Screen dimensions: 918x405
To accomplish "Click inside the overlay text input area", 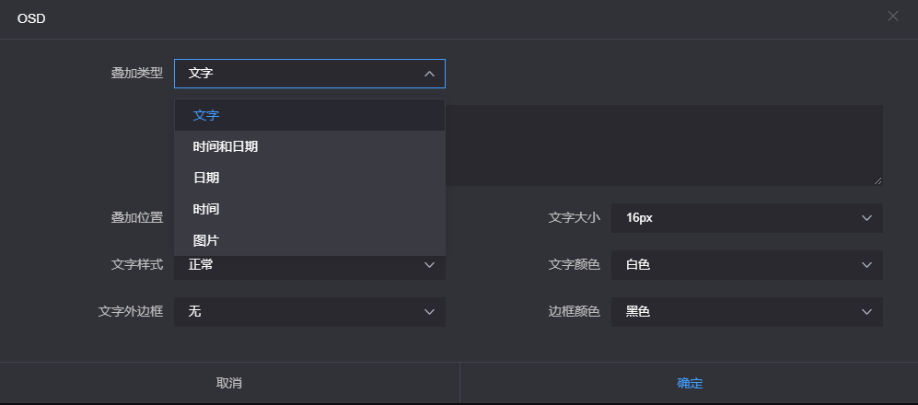I will coord(664,145).
